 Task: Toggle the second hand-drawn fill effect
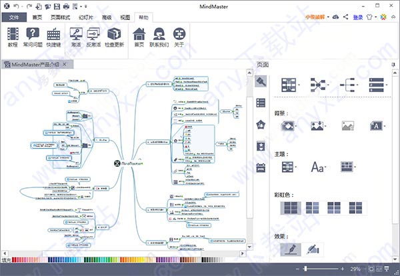click(x=313, y=249)
